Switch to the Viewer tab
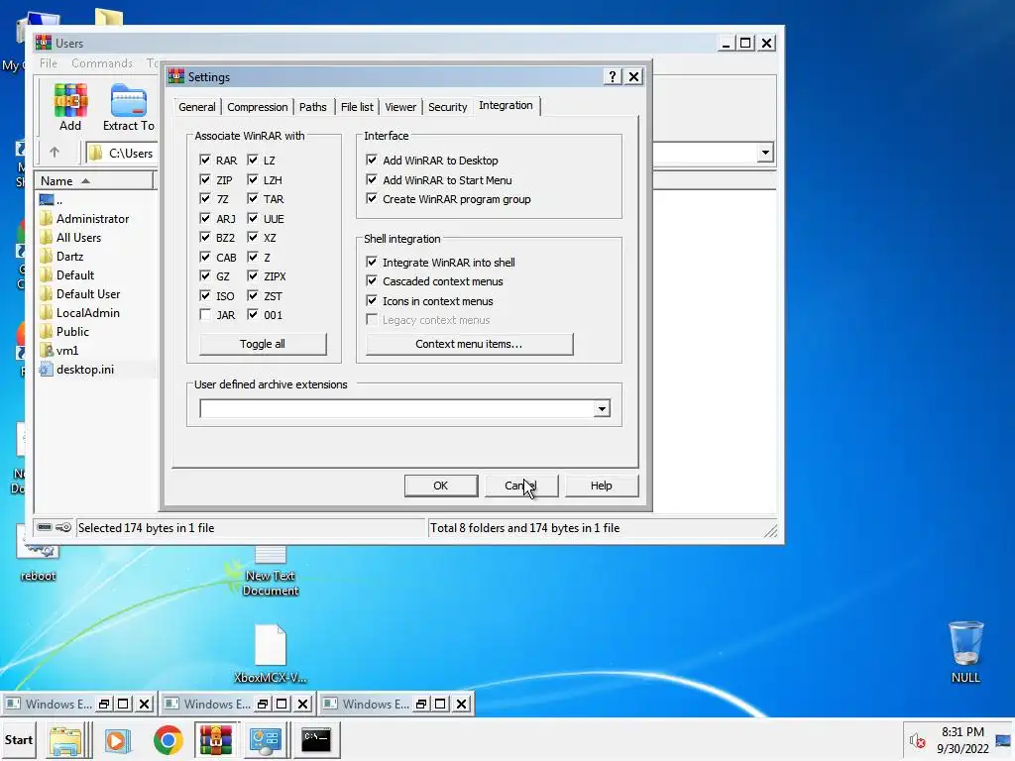This screenshot has height=761, width=1015. [400, 107]
